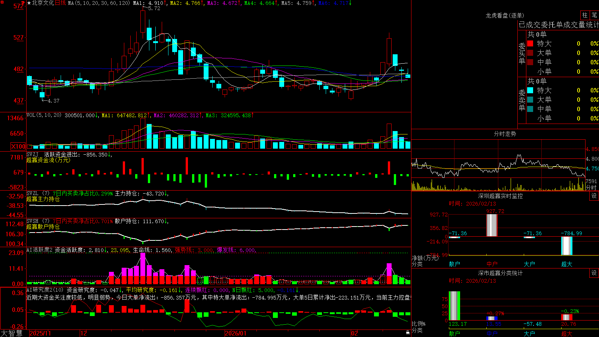Click the teal 中单 sell order swatch
The height and width of the screenshot is (337, 599).
click(x=530, y=109)
